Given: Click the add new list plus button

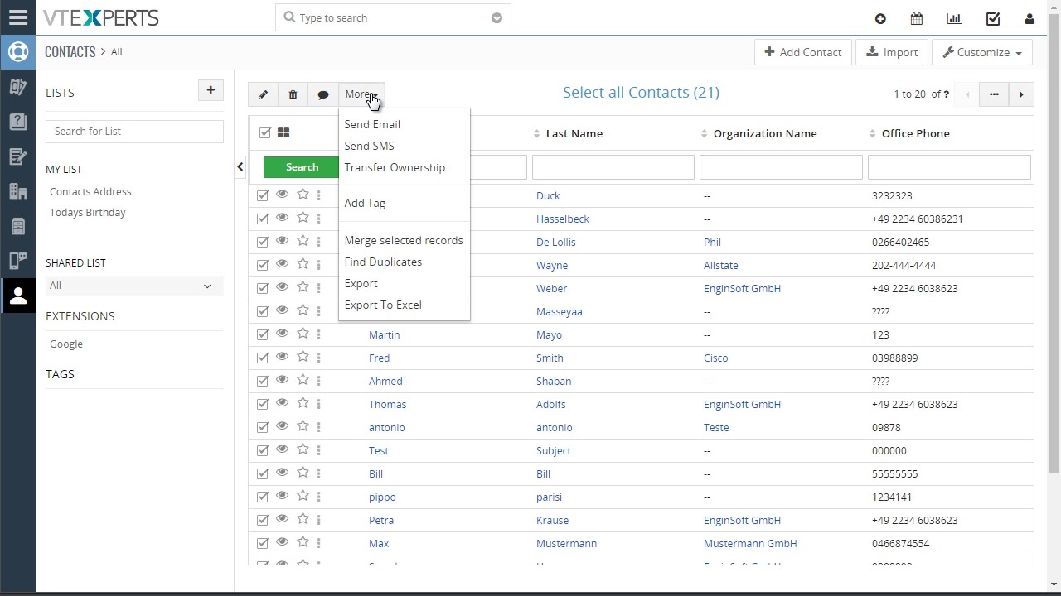Looking at the screenshot, I should point(211,90).
